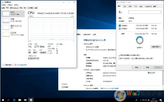Open the 选项(O) menu in Task Manager
The width and height of the screenshot is (164, 102).
click(x=10, y=5)
